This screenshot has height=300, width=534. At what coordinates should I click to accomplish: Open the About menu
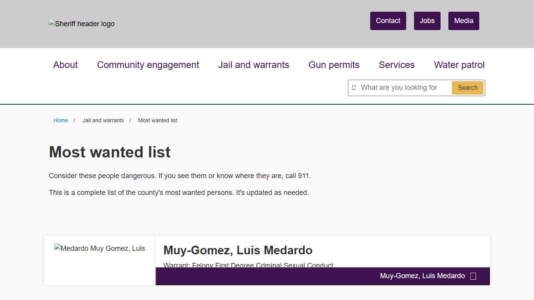[65, 65]
